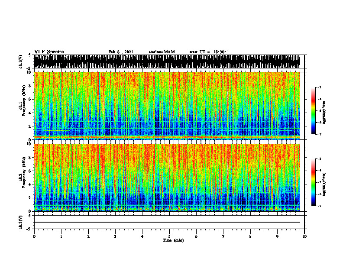The width and height of the screenshot is (343, 265).
Task: Click time axis tick label "5"
Action: tap(169, 236)
